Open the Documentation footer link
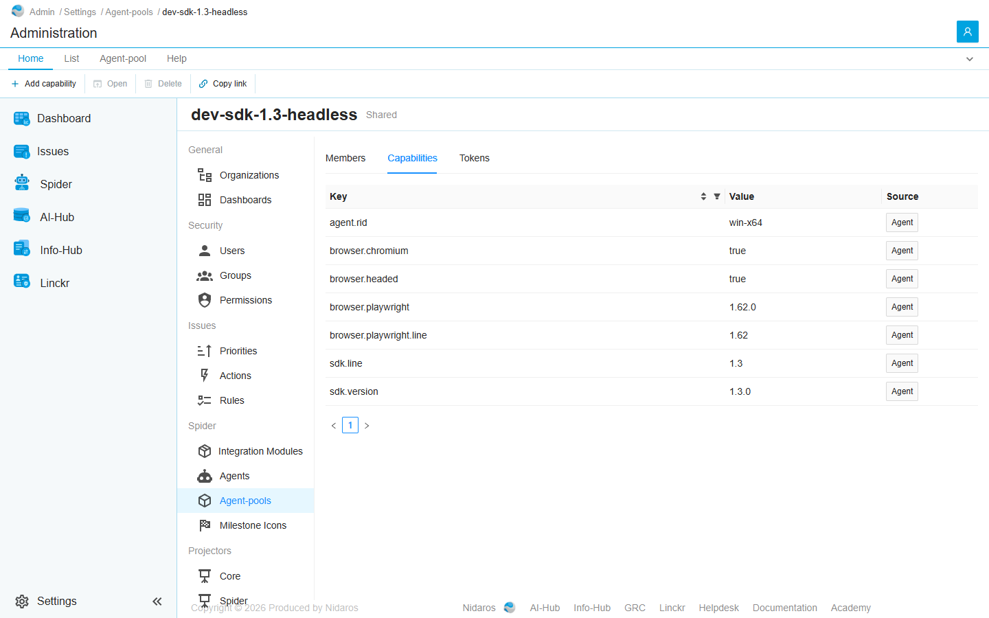 click(785, 608)
